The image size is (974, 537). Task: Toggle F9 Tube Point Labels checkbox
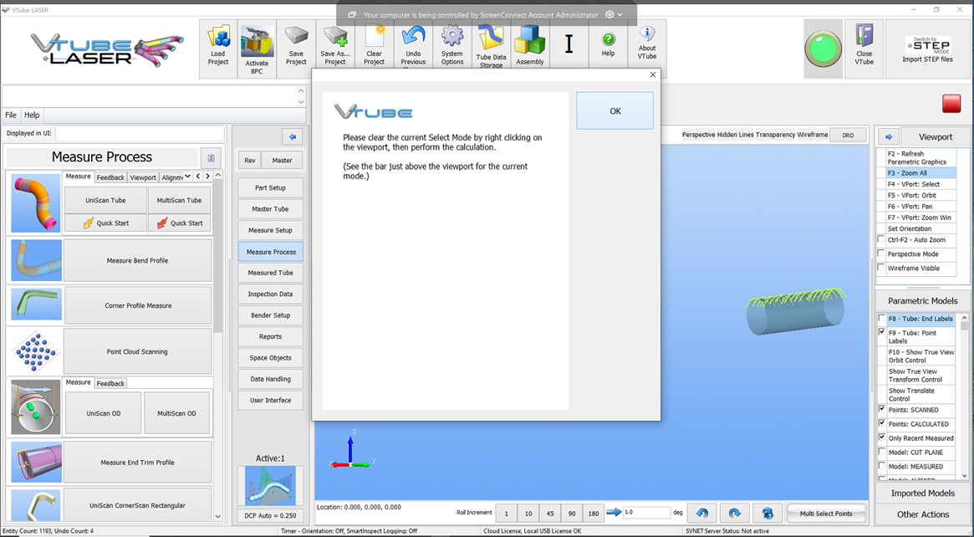point(881,333)
